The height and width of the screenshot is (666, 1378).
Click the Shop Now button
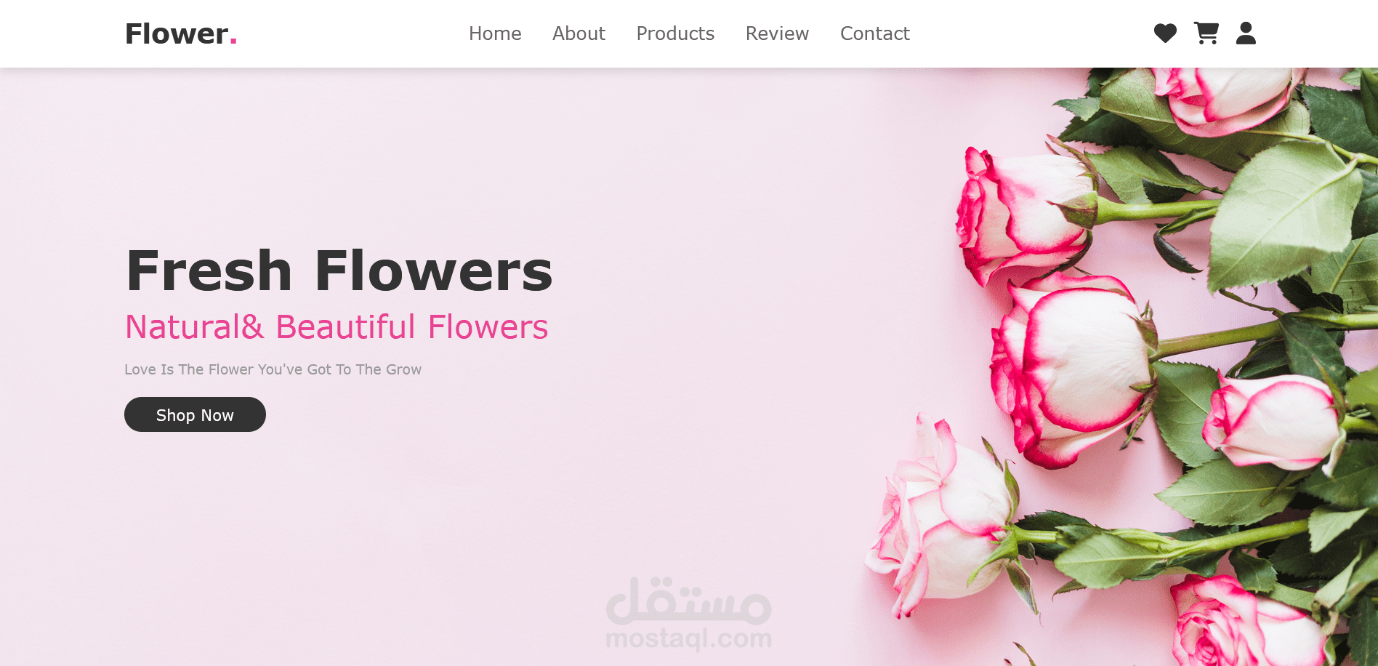tap(195, 414)
